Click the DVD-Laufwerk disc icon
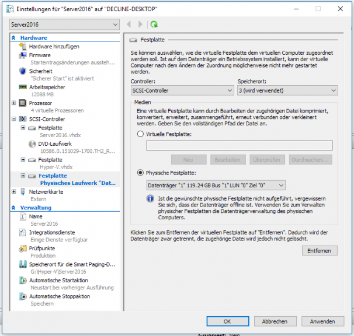The width and height of the screenshot is (354, 336). [32, 144]
